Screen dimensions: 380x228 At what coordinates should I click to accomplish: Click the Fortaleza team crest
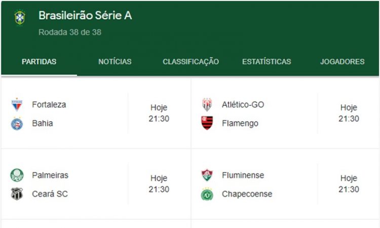17,105
